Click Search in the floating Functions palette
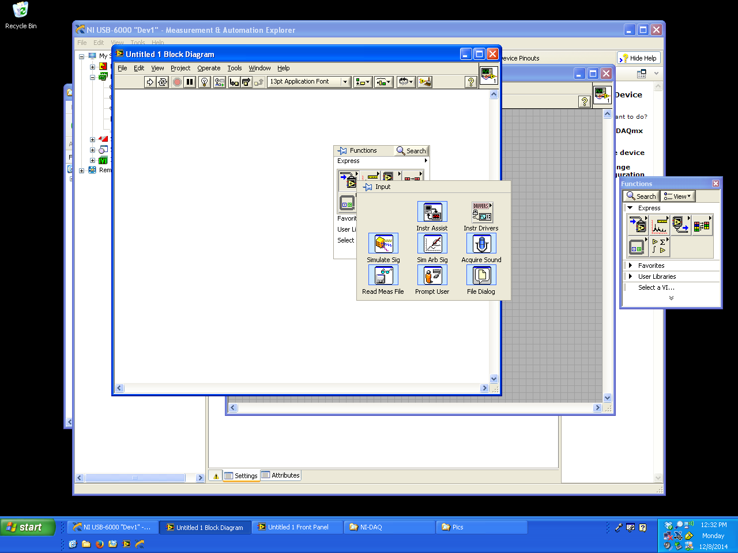Viewport: 738px width, 553px height. (x=641, y=196)
